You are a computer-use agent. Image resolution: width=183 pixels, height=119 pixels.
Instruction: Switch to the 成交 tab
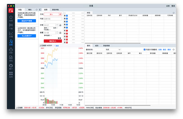(x=97, y=46)
